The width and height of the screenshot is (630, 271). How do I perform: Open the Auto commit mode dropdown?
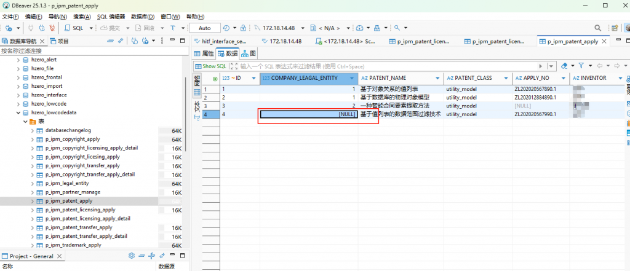point(205,28)
